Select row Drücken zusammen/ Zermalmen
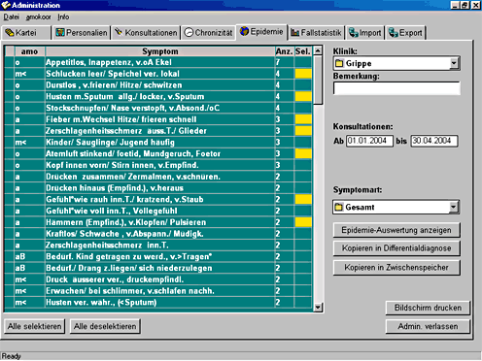 click(158, 177)
